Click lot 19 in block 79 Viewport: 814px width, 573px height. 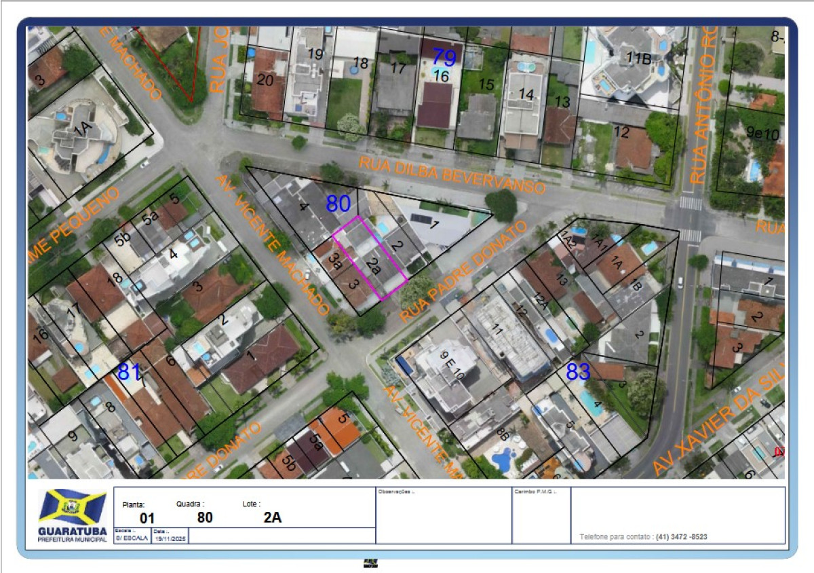coord(315,53)
